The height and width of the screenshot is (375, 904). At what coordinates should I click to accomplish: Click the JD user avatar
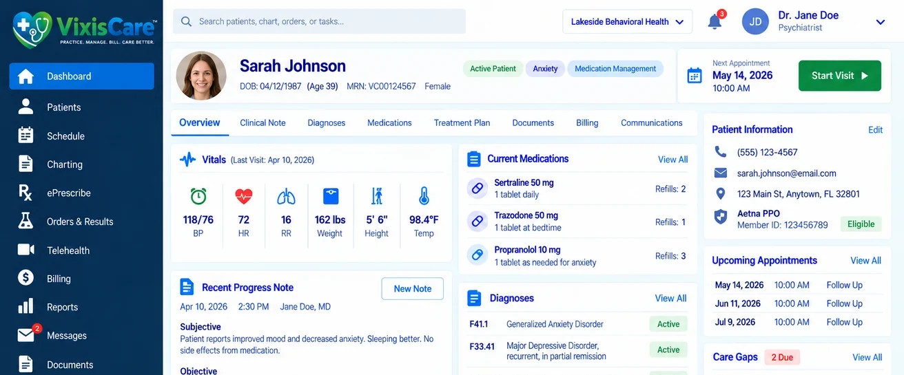pyautogui.click(x=755, y=21)
